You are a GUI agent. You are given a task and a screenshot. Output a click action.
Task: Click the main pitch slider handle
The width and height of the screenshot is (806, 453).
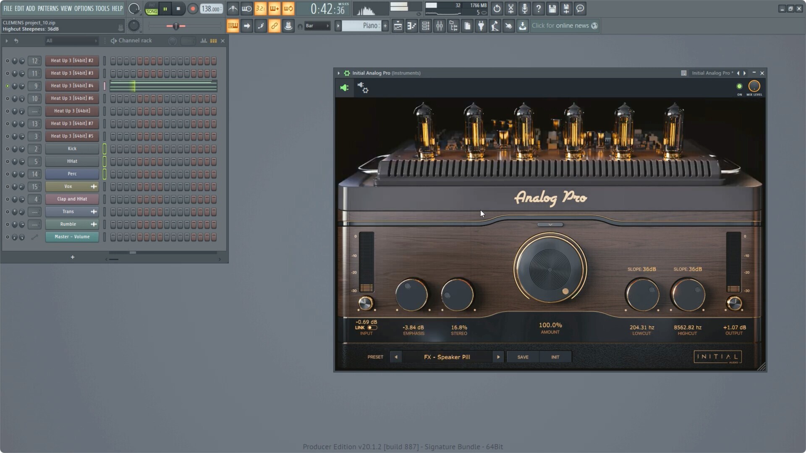[x=176, y=26]
